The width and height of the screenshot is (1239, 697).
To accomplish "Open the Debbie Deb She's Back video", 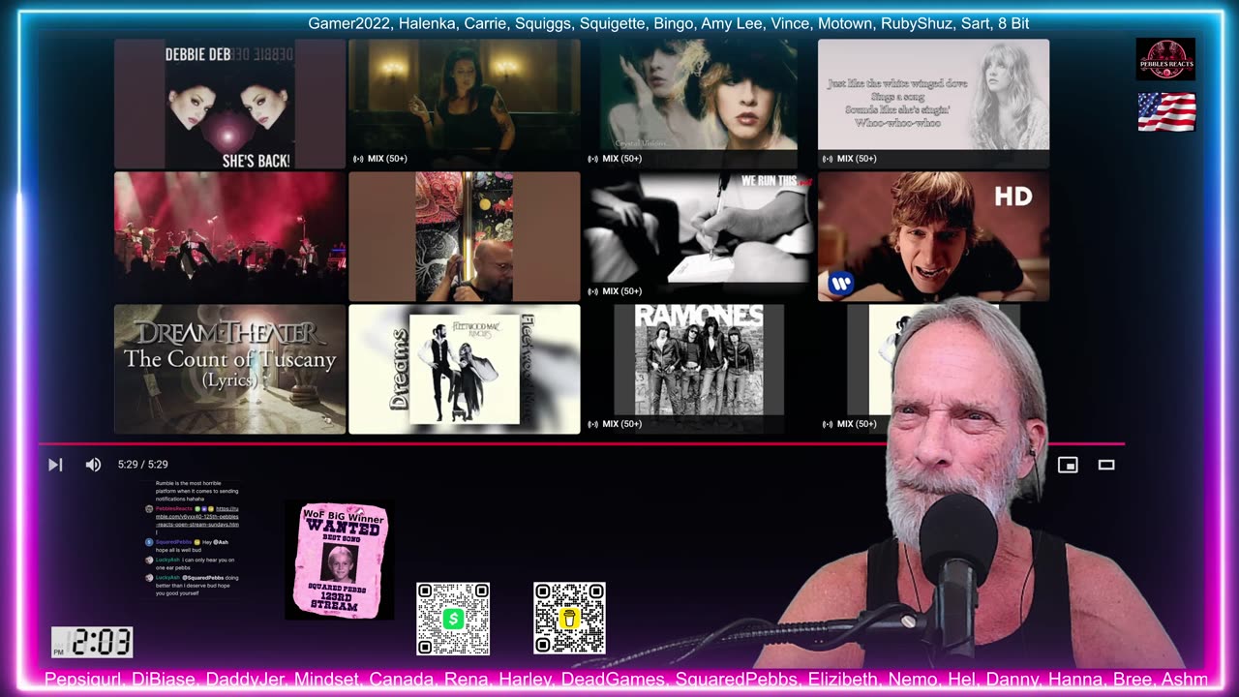I will (x=229, y=104).
